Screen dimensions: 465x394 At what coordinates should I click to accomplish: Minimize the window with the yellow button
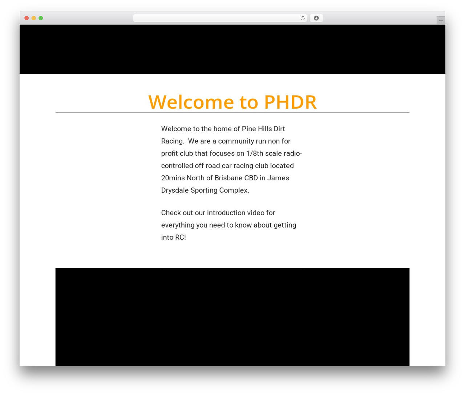point(34,18)
